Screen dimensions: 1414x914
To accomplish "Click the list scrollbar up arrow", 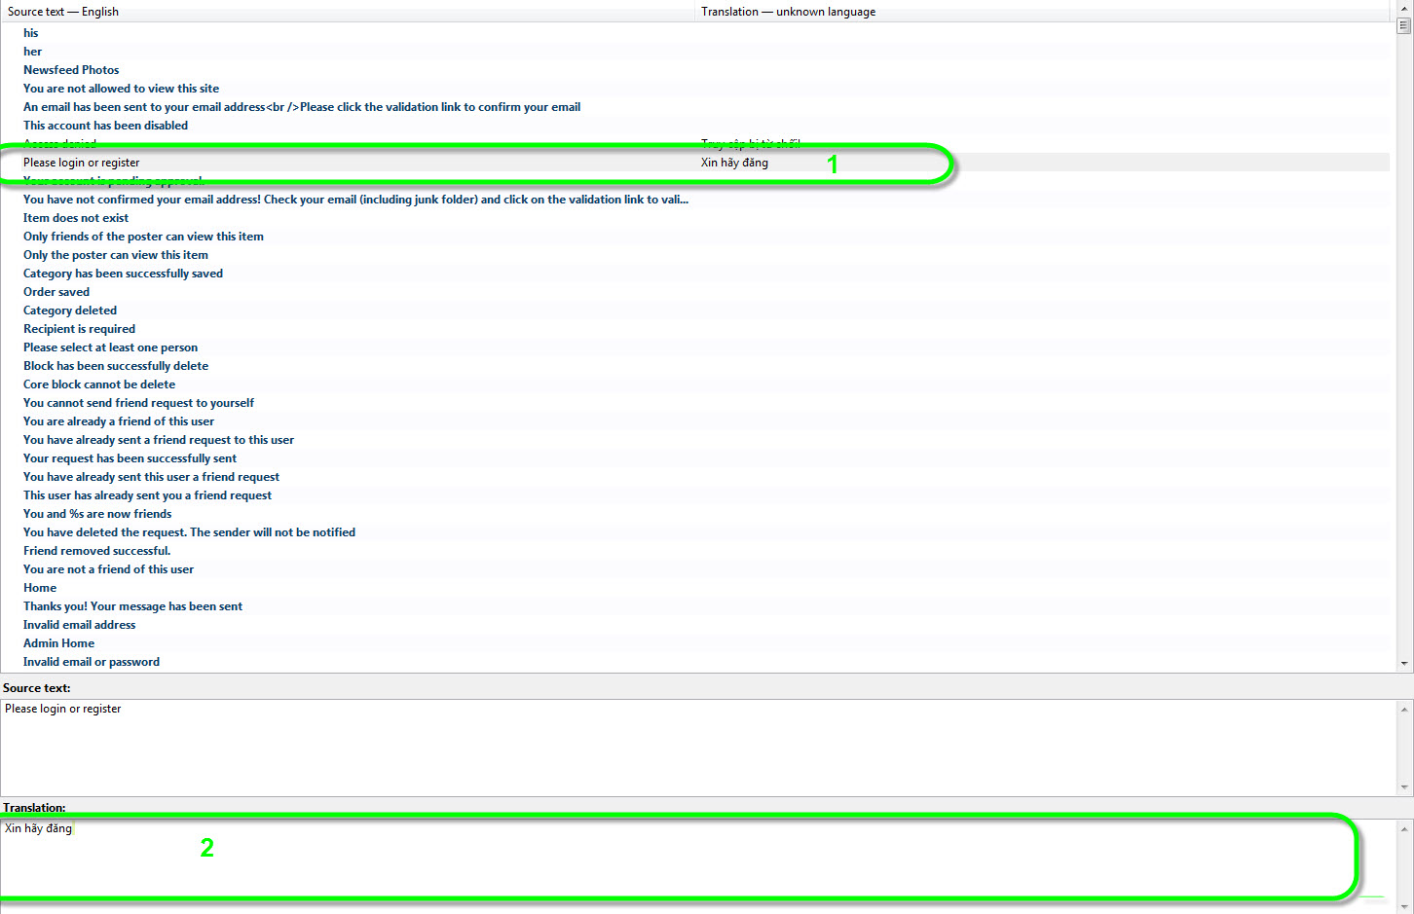I will 1403,8.
